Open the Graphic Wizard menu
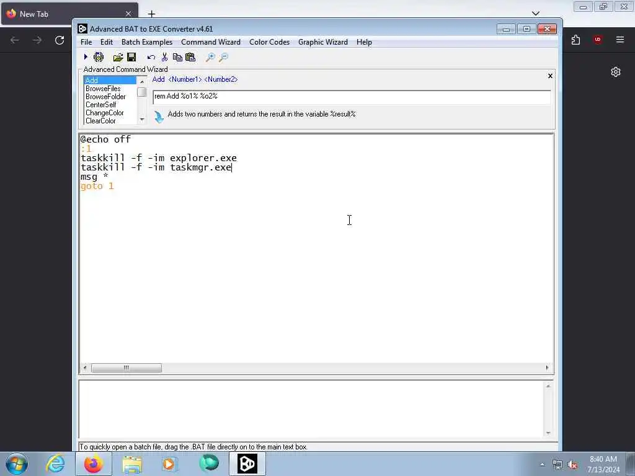Screen dimensions: 635x476 (322, 42)
